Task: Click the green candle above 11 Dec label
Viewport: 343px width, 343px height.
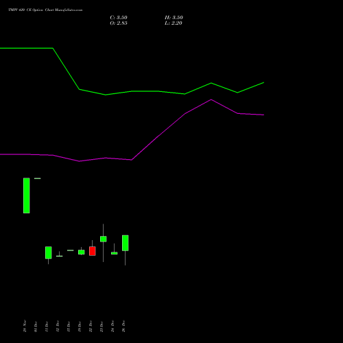Action: pos(49,252)
